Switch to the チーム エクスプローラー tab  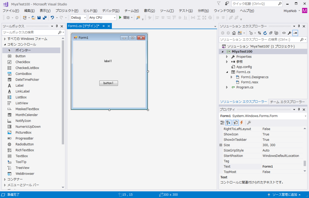pyautogui.click(x=287, y=102)
